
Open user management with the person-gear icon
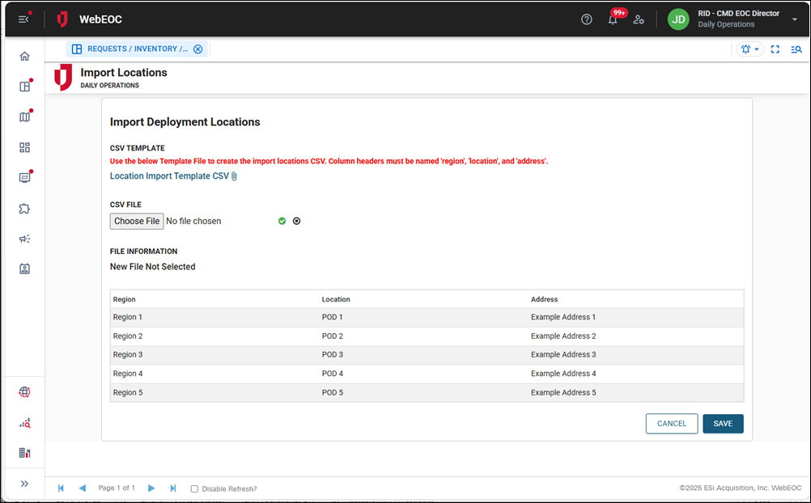click(x=639, y=19)
